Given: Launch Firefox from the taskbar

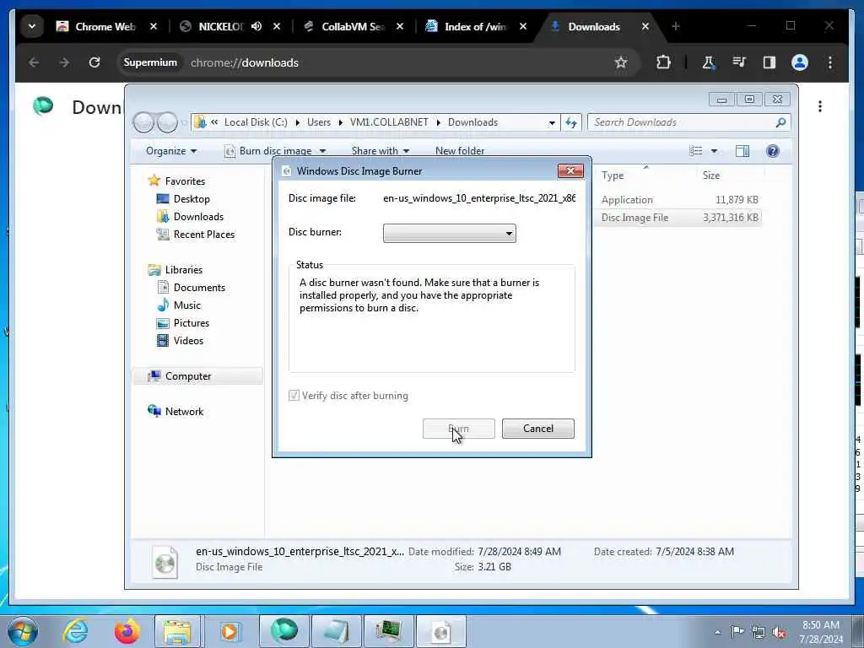Looking at the screenshot, I should pos(127,631).
